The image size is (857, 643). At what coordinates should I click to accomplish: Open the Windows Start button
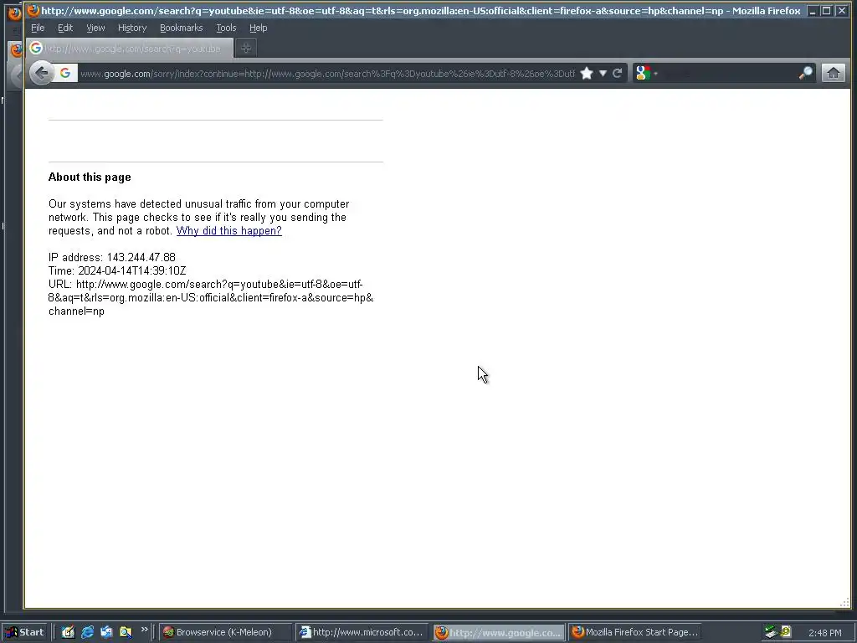pos(25,632)
